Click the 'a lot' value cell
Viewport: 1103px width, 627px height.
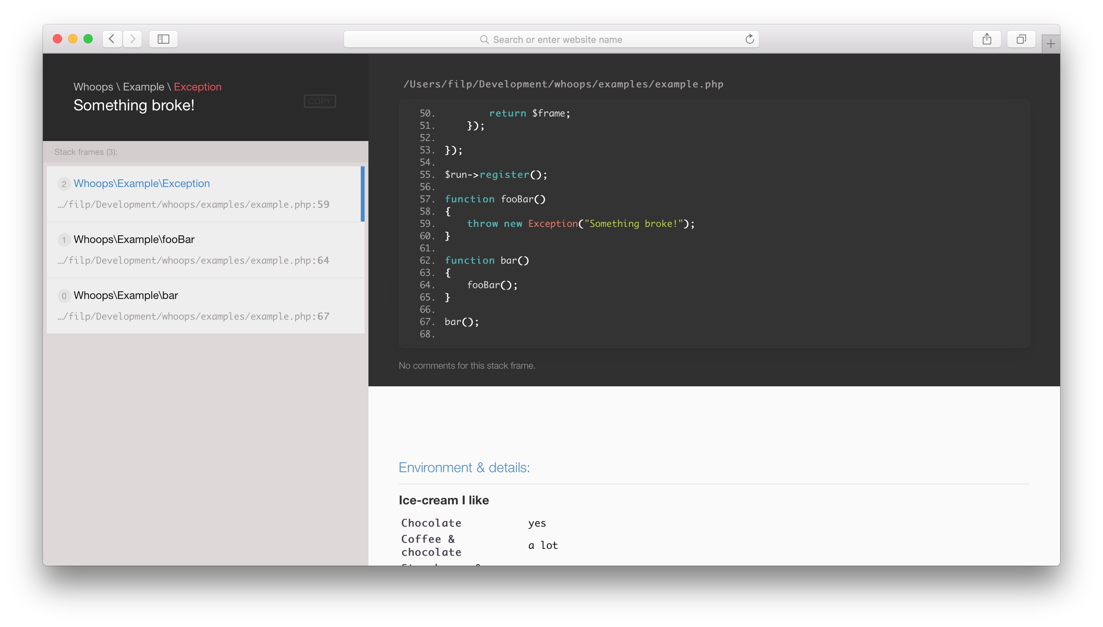tap(543, 546)
